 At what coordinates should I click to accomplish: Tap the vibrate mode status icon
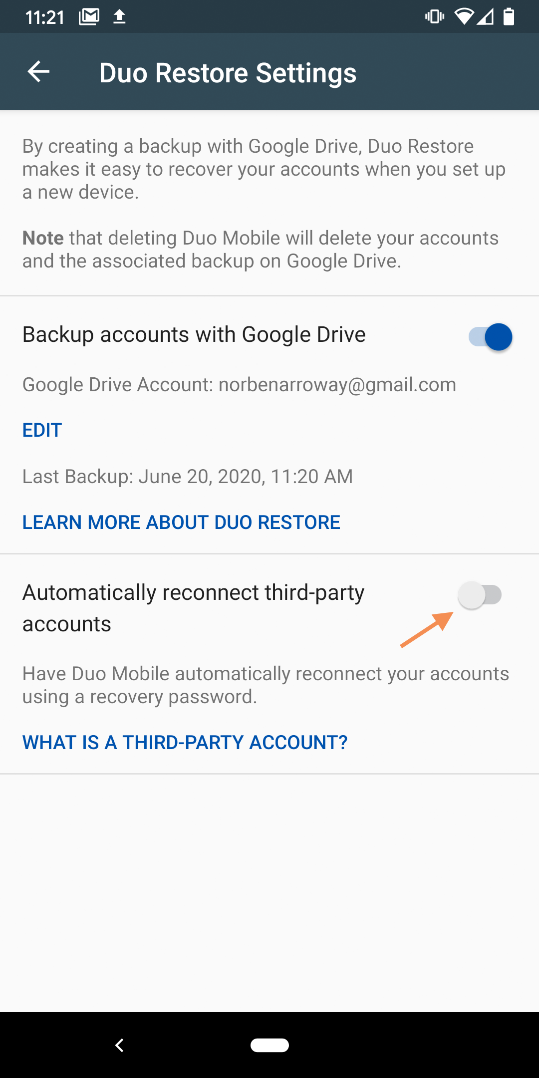click(434, 17)
